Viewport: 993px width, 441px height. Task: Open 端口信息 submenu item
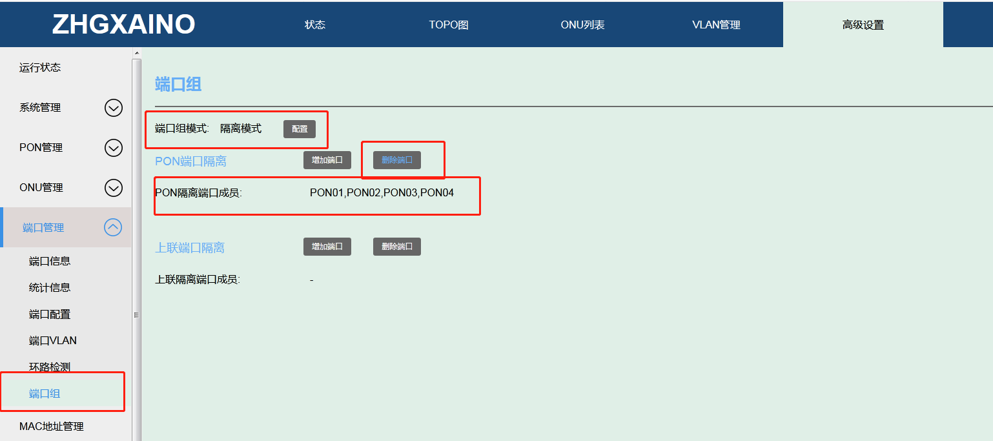coord(50,261)
